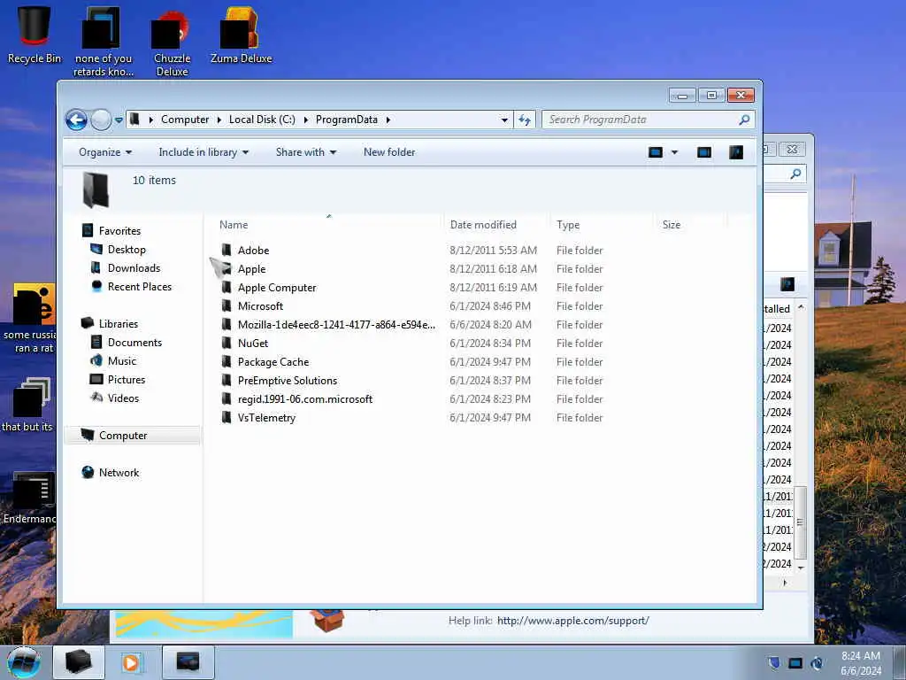Image resolution: width=906 pixels, height=680 pixels.
Task: Open the Videos library
Action: 123,398
